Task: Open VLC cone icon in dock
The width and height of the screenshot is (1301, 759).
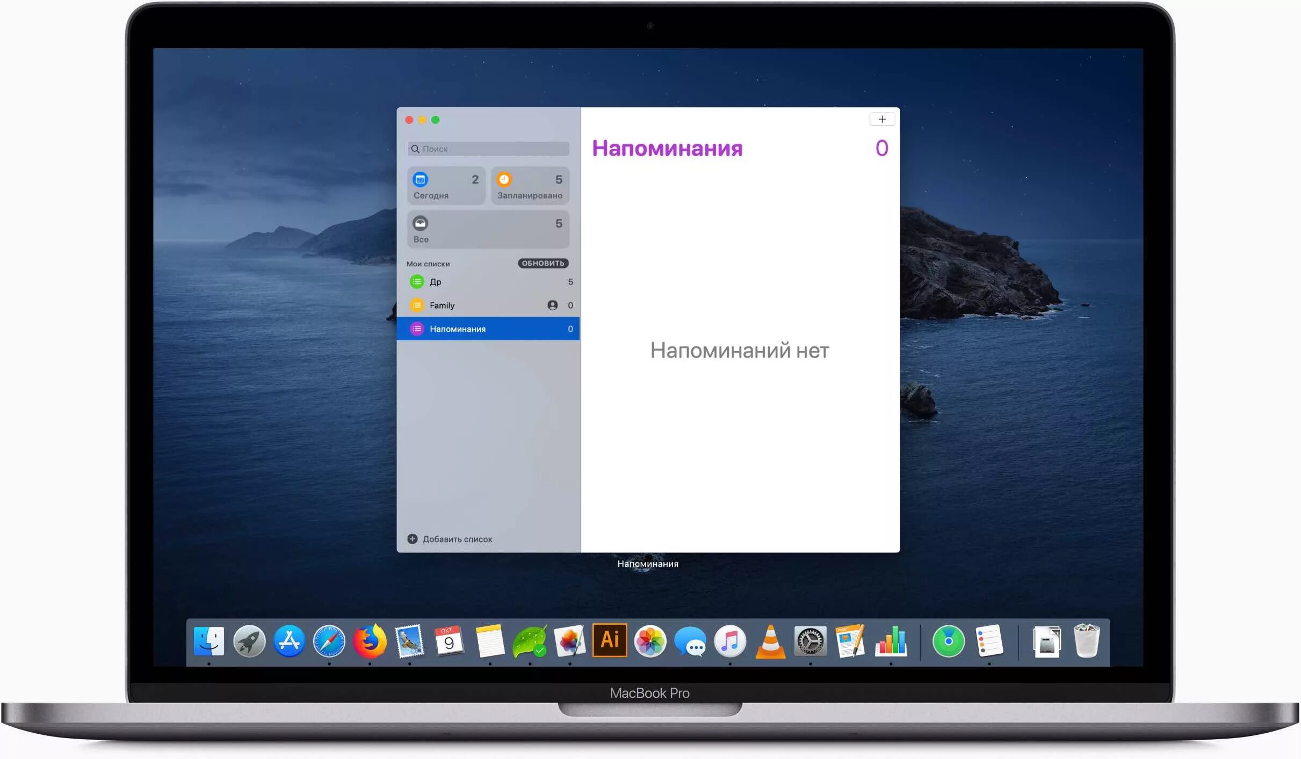Action: pos(770,642)
